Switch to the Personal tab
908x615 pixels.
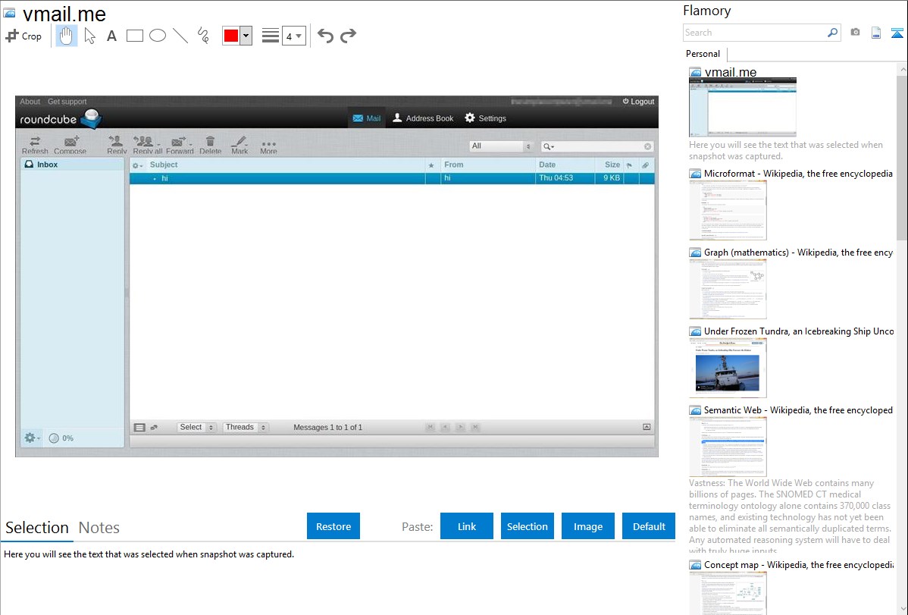click(x=703, y=54)
